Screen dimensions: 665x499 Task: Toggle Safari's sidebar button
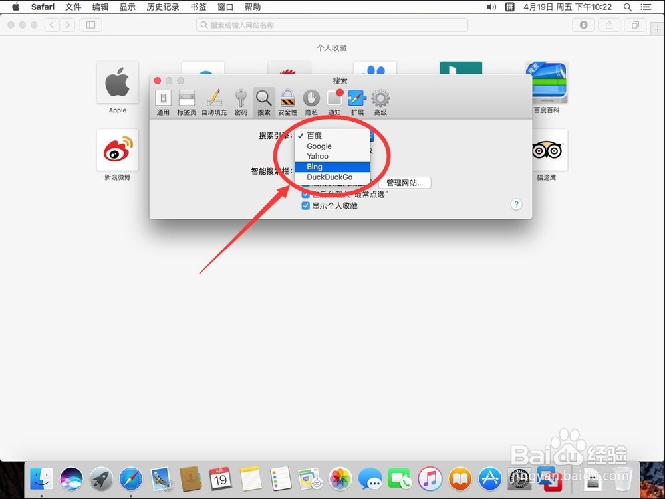click(90, 25)
